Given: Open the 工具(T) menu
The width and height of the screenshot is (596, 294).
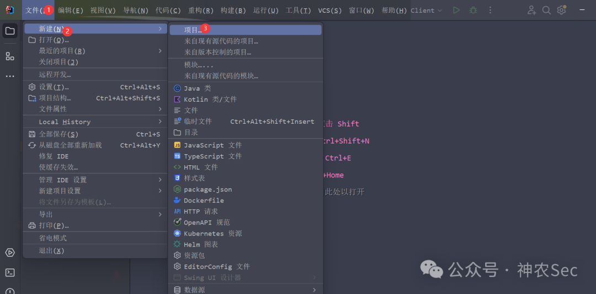Looking at the screenshot, I should [299, 11].
